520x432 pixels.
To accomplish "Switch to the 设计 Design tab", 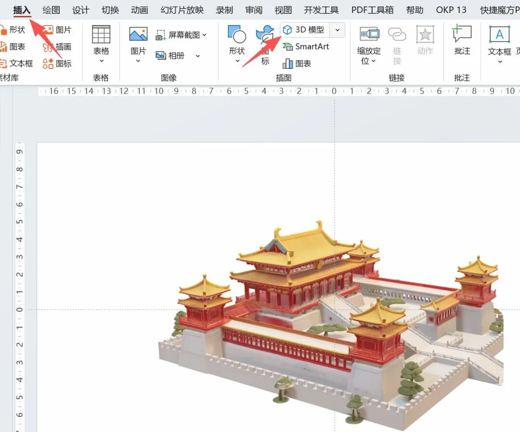I will point(80,10).
